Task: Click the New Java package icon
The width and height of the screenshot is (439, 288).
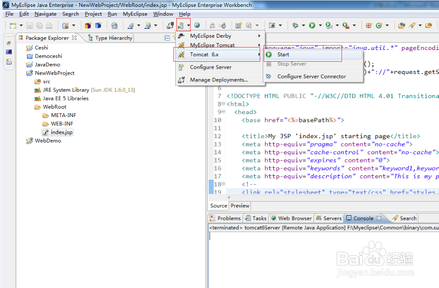Action: [x=88, y=26]
